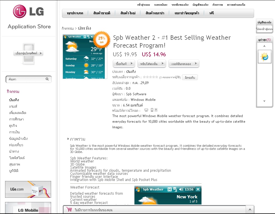The image size is (275, 214).
Task: Select the เพิ่มผลผลิต productivity category
Action: pos(18,113)
